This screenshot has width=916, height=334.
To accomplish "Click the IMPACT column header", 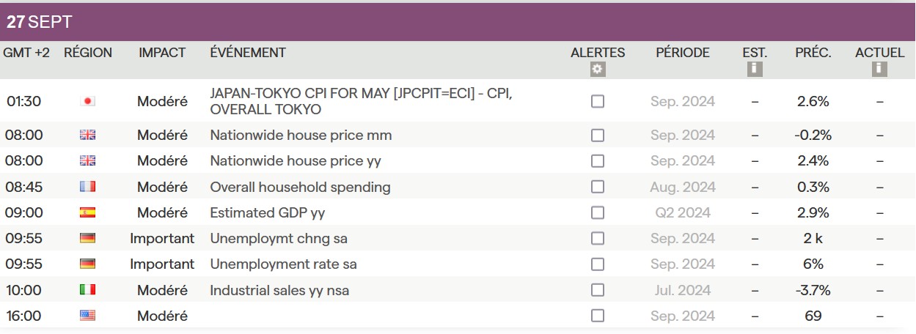I will tap(162, 53).
